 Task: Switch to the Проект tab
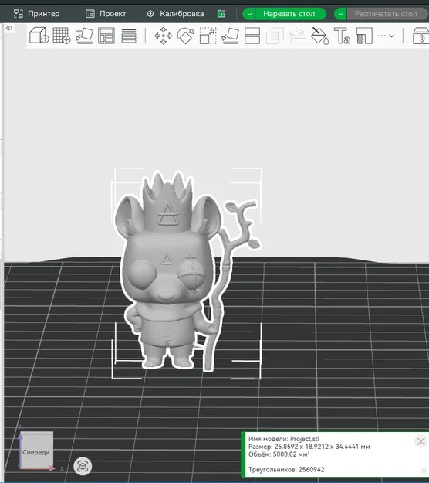[x=106, y=14]
